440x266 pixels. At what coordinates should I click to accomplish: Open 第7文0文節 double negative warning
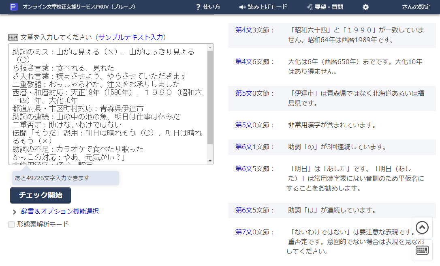point(243,232)
